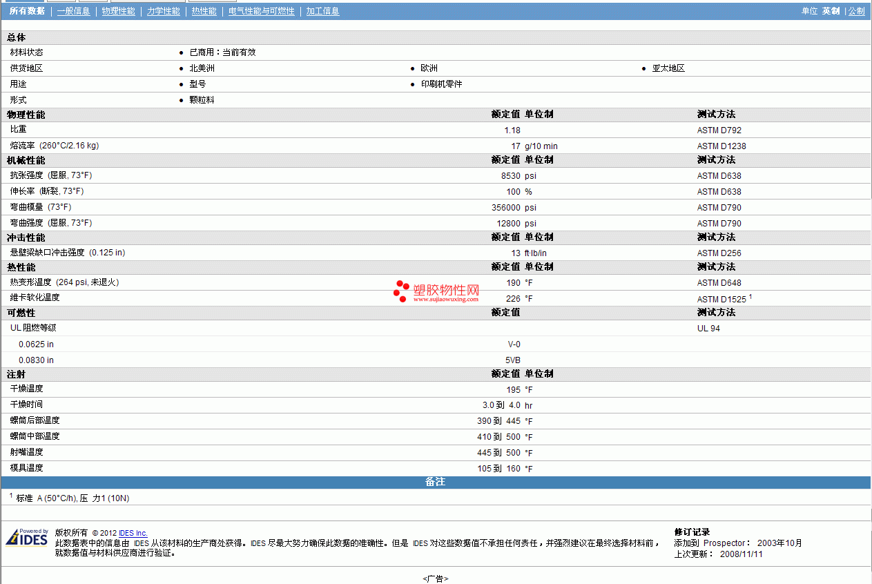The width and height of the screenshot is (872, 584).
Task: Click the 悬壁梁缺口冲击强度 row label
Action: point(68,253)
